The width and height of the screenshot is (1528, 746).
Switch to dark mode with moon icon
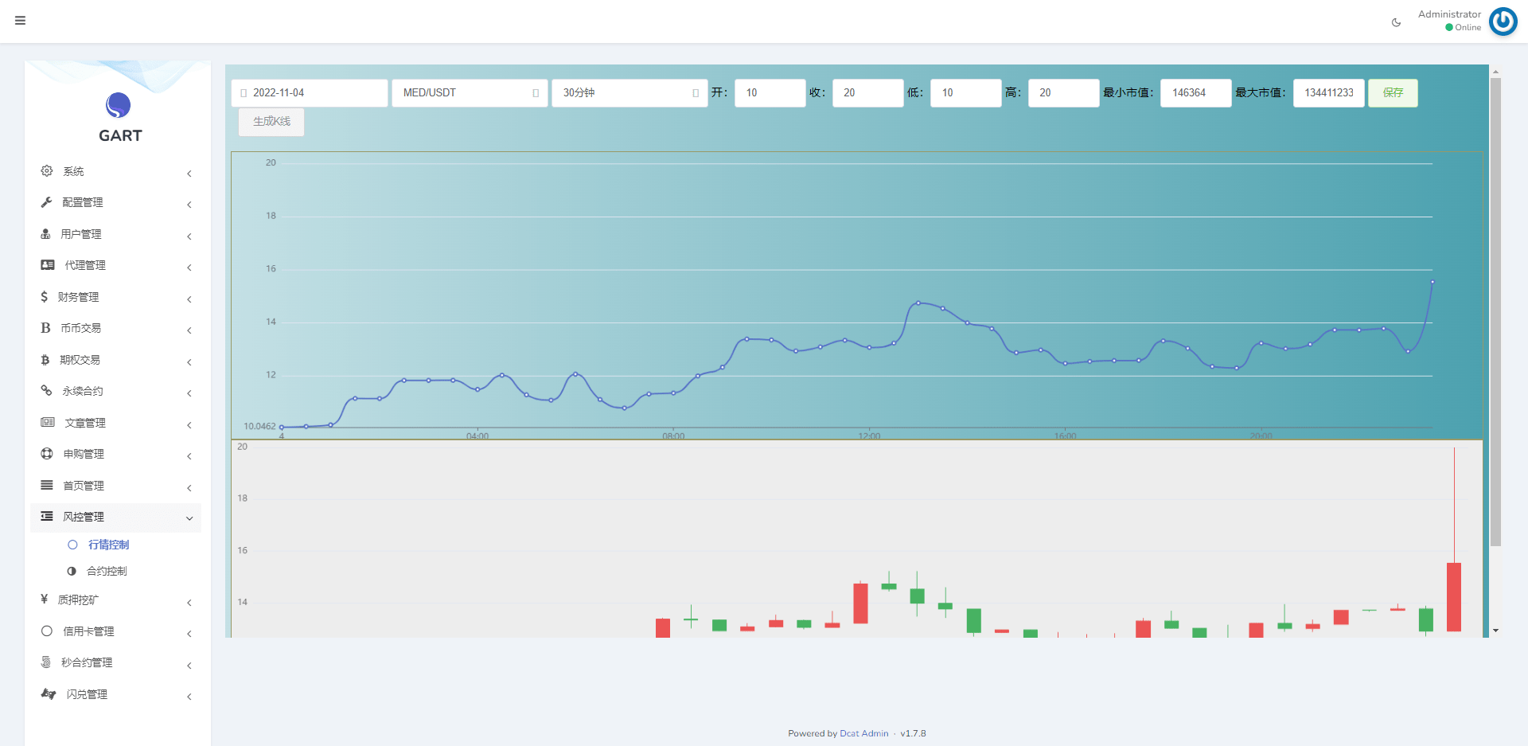[1396, 22]
